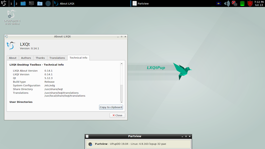This screenshot has width=265, height=149.
Task: Open the Translations tab
Action: click(x=57, y=58)
